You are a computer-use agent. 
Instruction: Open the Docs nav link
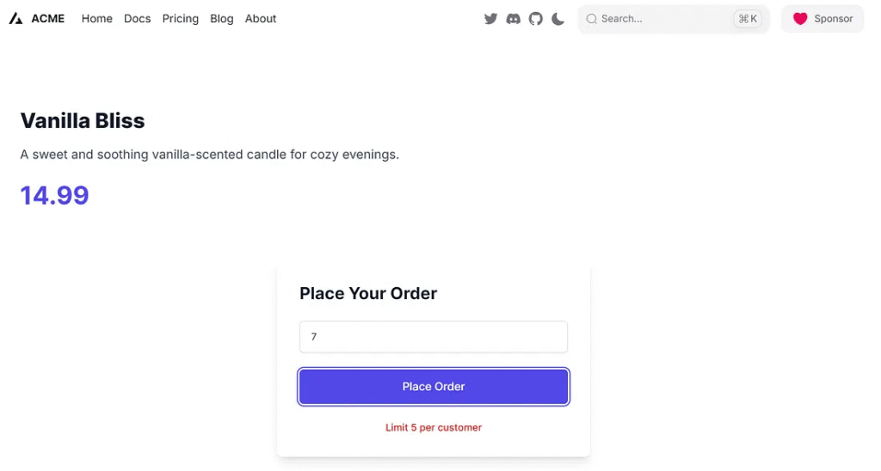coord(137,19)
